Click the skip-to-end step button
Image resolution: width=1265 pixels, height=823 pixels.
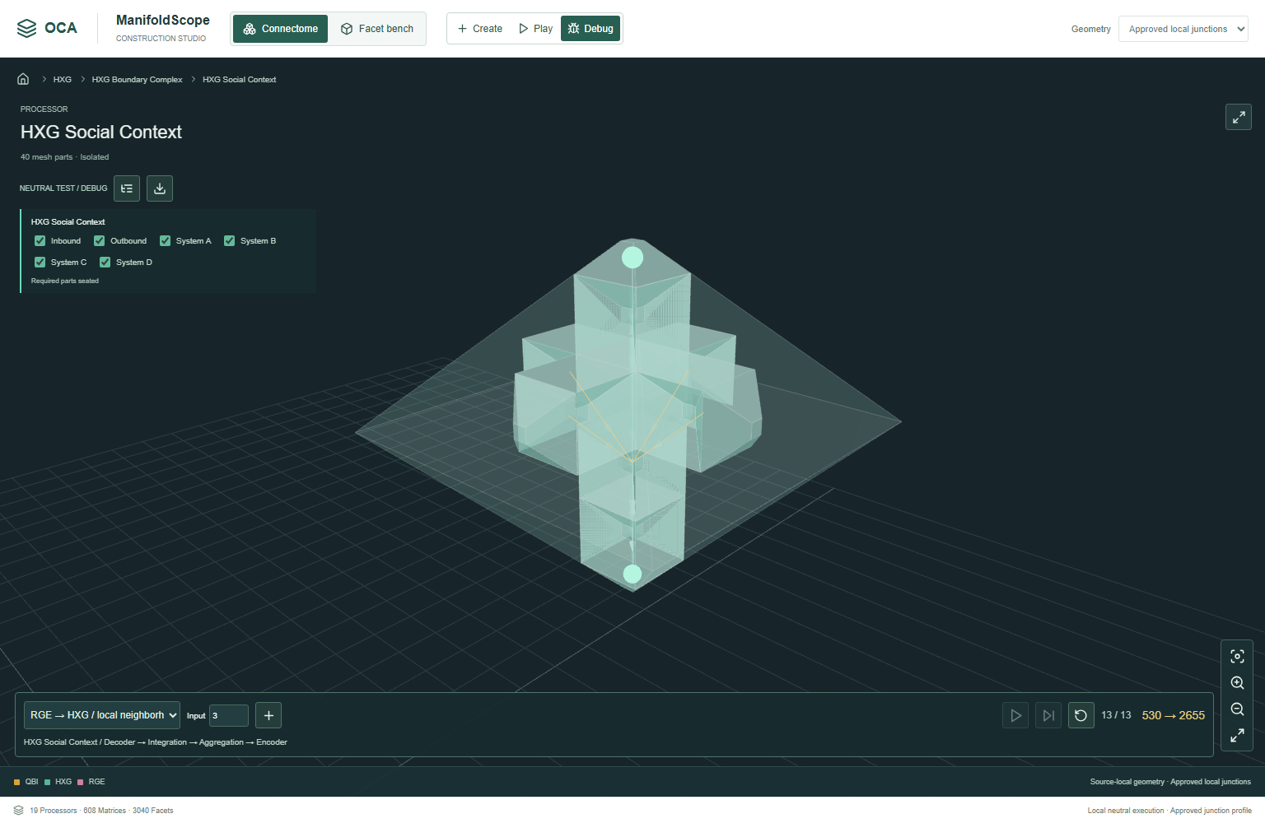(x=1048, y=715)
